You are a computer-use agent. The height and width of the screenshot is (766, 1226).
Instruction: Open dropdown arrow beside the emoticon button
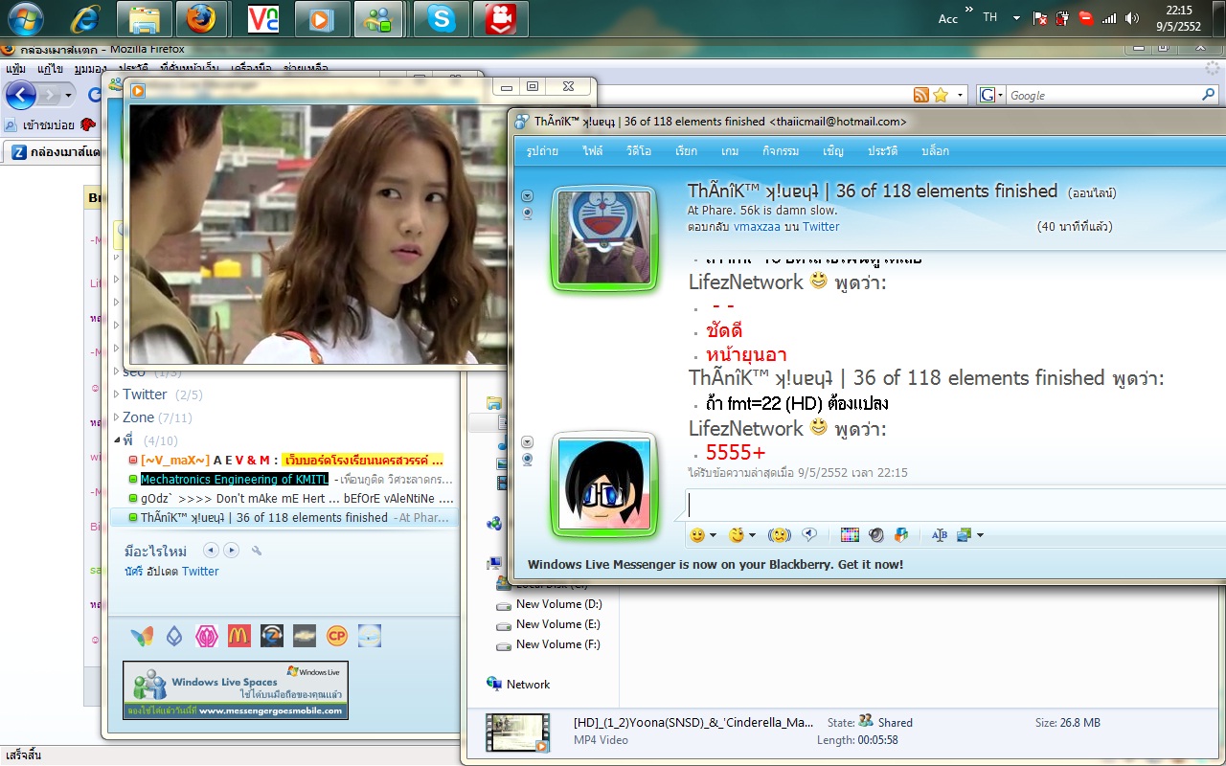[713, 535]
